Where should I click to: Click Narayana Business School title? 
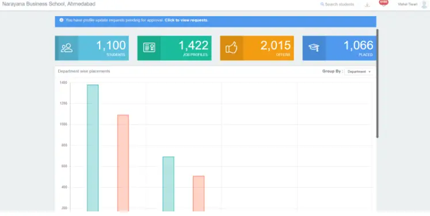[x=49, y=4]
